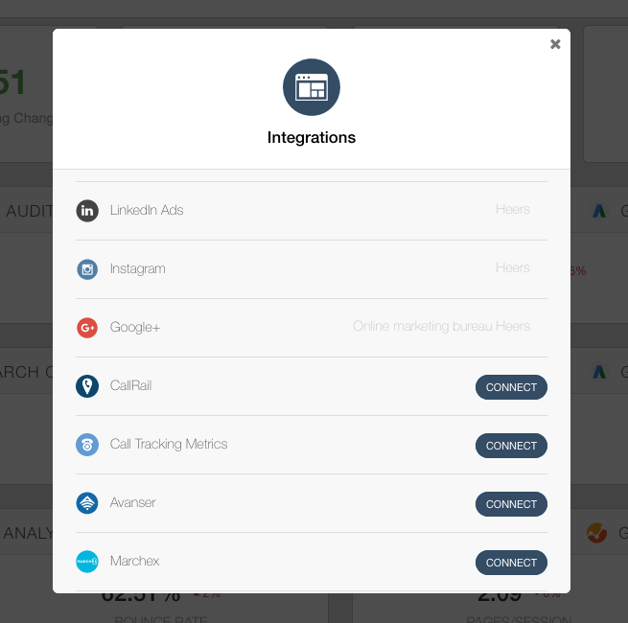This screenshot has width=628, height=623.
Task: Click the Integrations title text
Action: click(312, 137)
